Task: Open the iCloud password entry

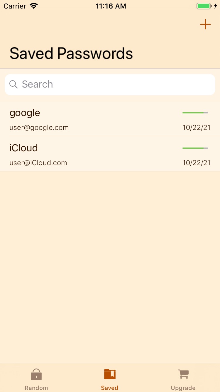Action: point(110,154)
